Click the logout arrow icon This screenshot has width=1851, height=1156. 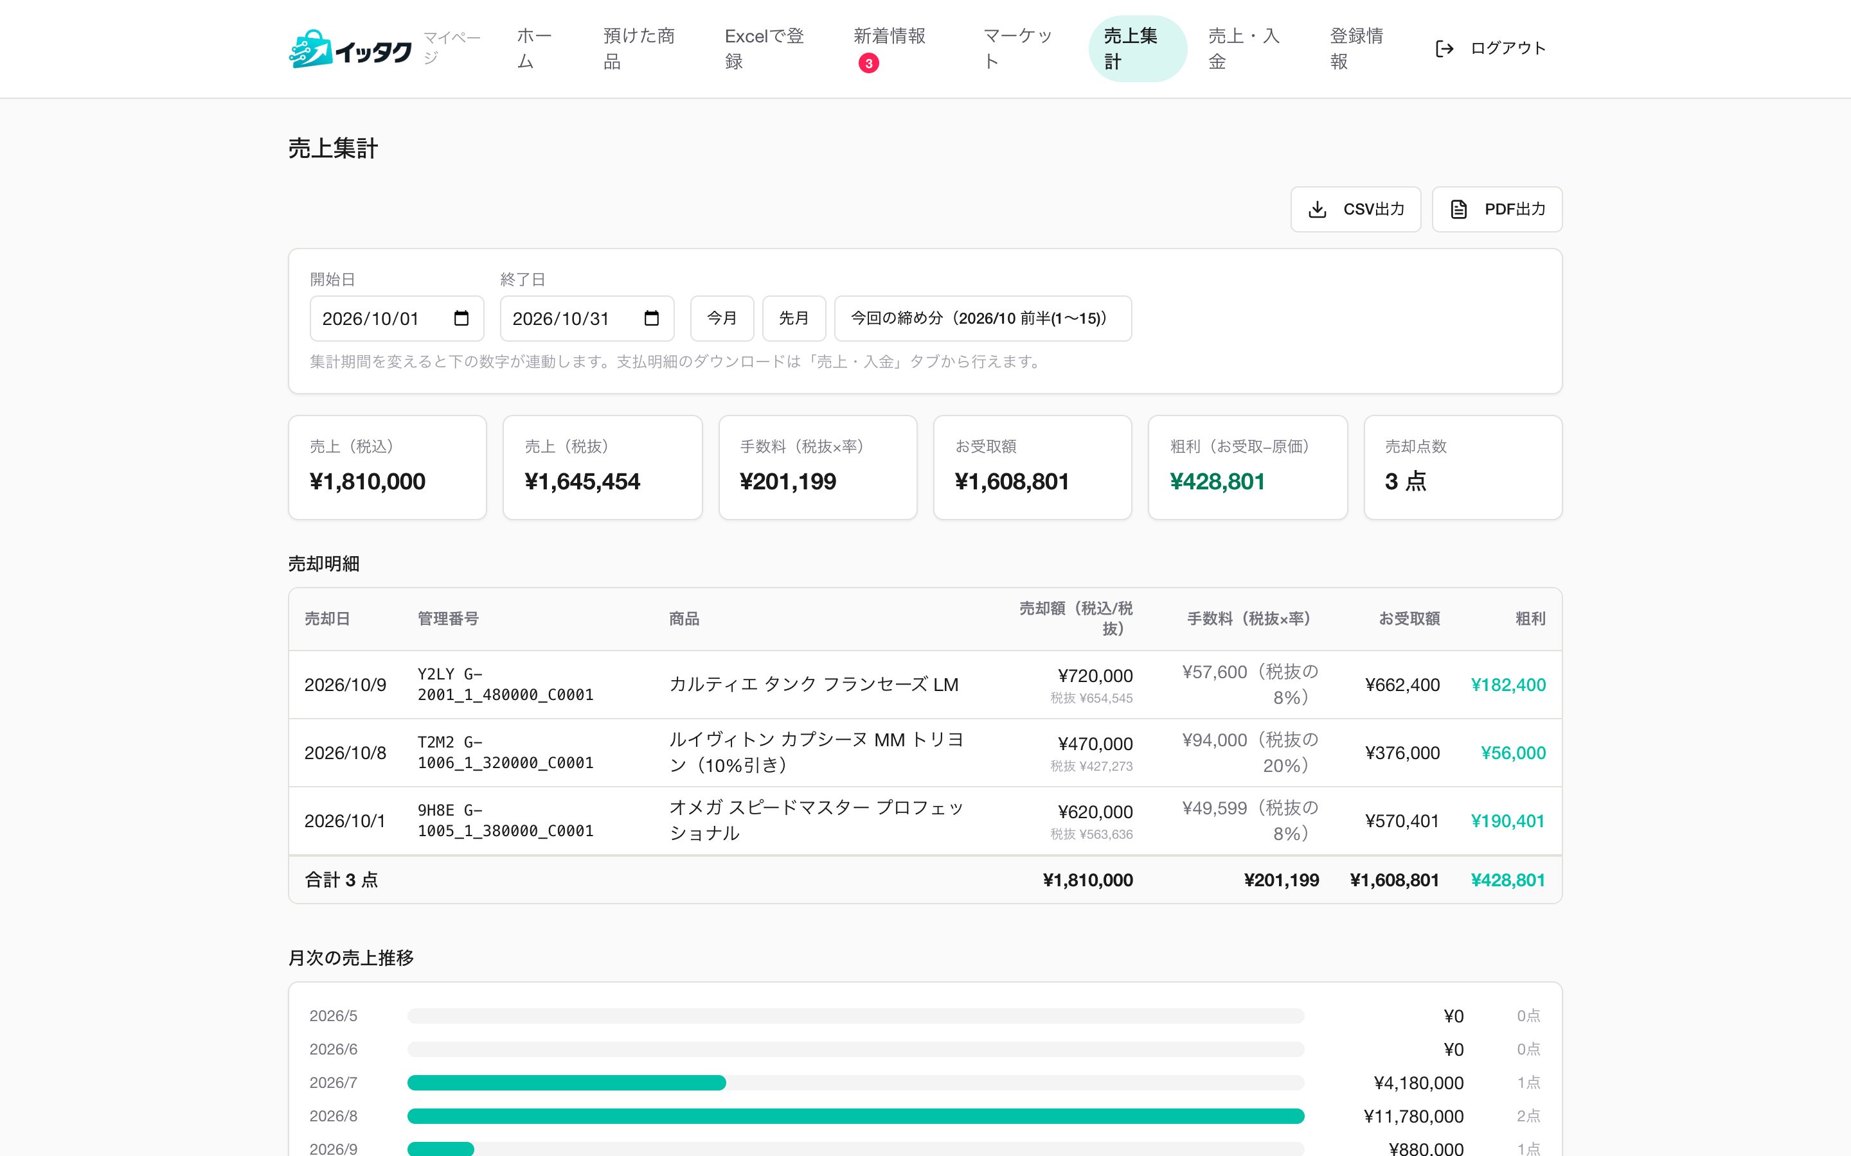point(1444,49)
